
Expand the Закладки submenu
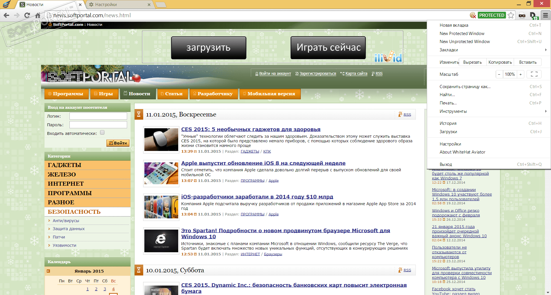pos(489,50)
